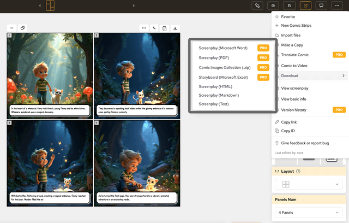Viewport: 349px width, 223px height.
Task: Click the zoom out minus icon above comic
Action: tap(11, 28)
